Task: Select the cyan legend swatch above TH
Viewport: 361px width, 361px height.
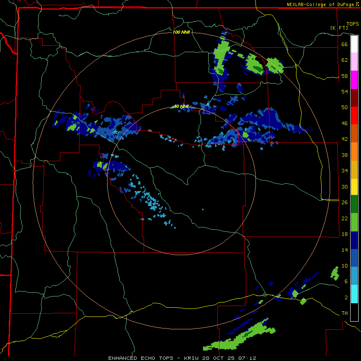Action: [x=354, y=294]
